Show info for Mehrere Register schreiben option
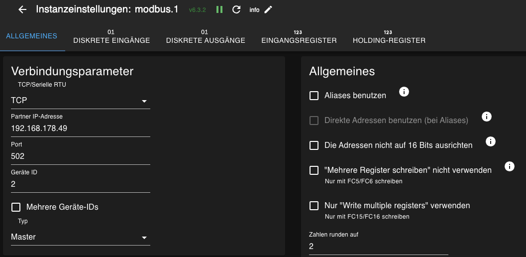Viewport: 526px width, 257px height. pos(509,166)
